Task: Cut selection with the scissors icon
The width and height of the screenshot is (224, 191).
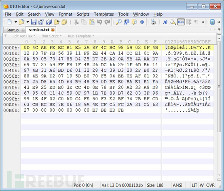Action: pyautogui.click(x=76, y=22)
